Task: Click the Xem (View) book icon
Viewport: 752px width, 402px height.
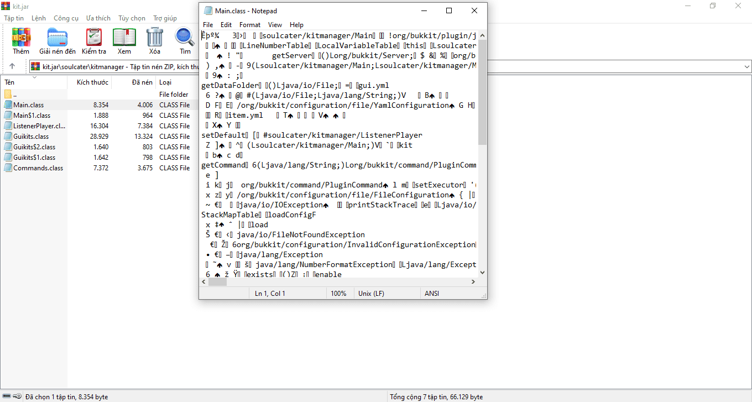Action: 124,37
